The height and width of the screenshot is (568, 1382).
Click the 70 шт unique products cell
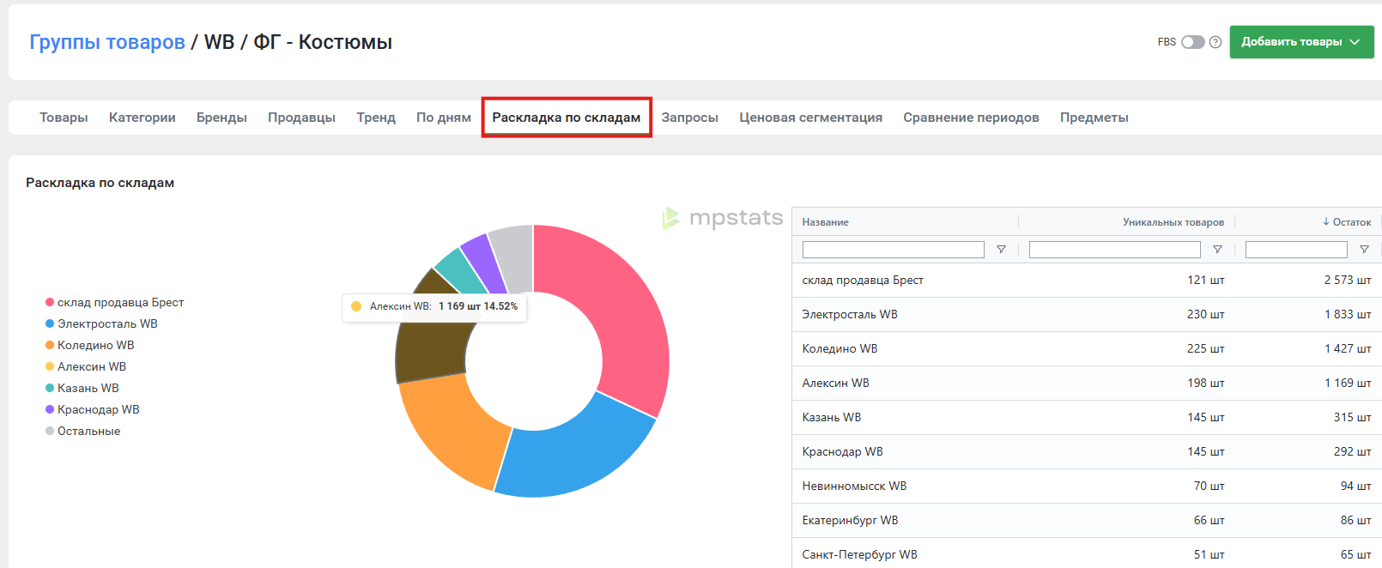tap(1209, 486)
